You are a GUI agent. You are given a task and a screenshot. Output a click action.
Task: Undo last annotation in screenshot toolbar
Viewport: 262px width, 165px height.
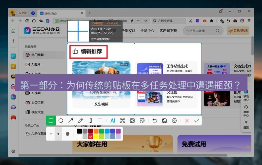click(x=155, y=120)
